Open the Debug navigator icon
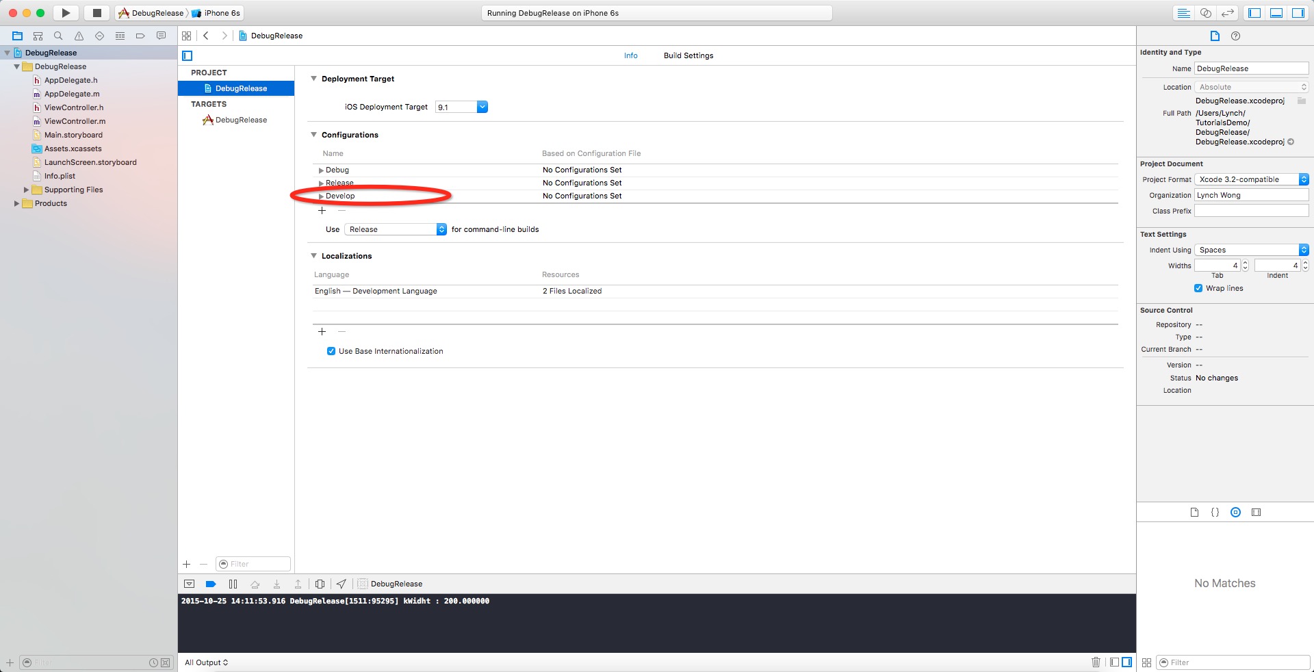1314x672 pixels. tap(120, 36)
